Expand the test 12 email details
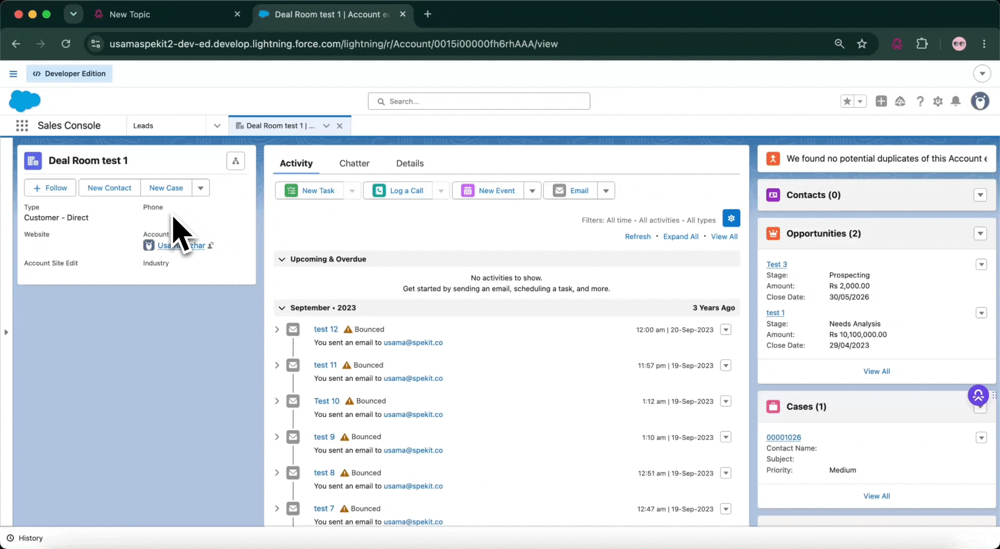Image resolution: width=1000 pixels, height=549 pixels. [x=277, y=329]
